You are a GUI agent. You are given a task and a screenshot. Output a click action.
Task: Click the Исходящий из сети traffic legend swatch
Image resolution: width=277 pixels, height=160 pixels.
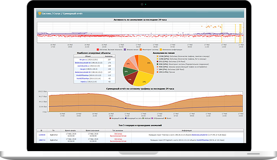coord(126,118)
